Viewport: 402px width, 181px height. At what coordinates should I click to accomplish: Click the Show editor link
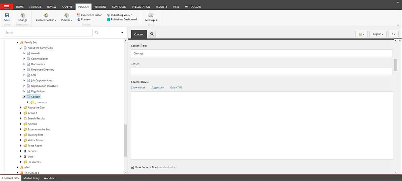(138, 88)
